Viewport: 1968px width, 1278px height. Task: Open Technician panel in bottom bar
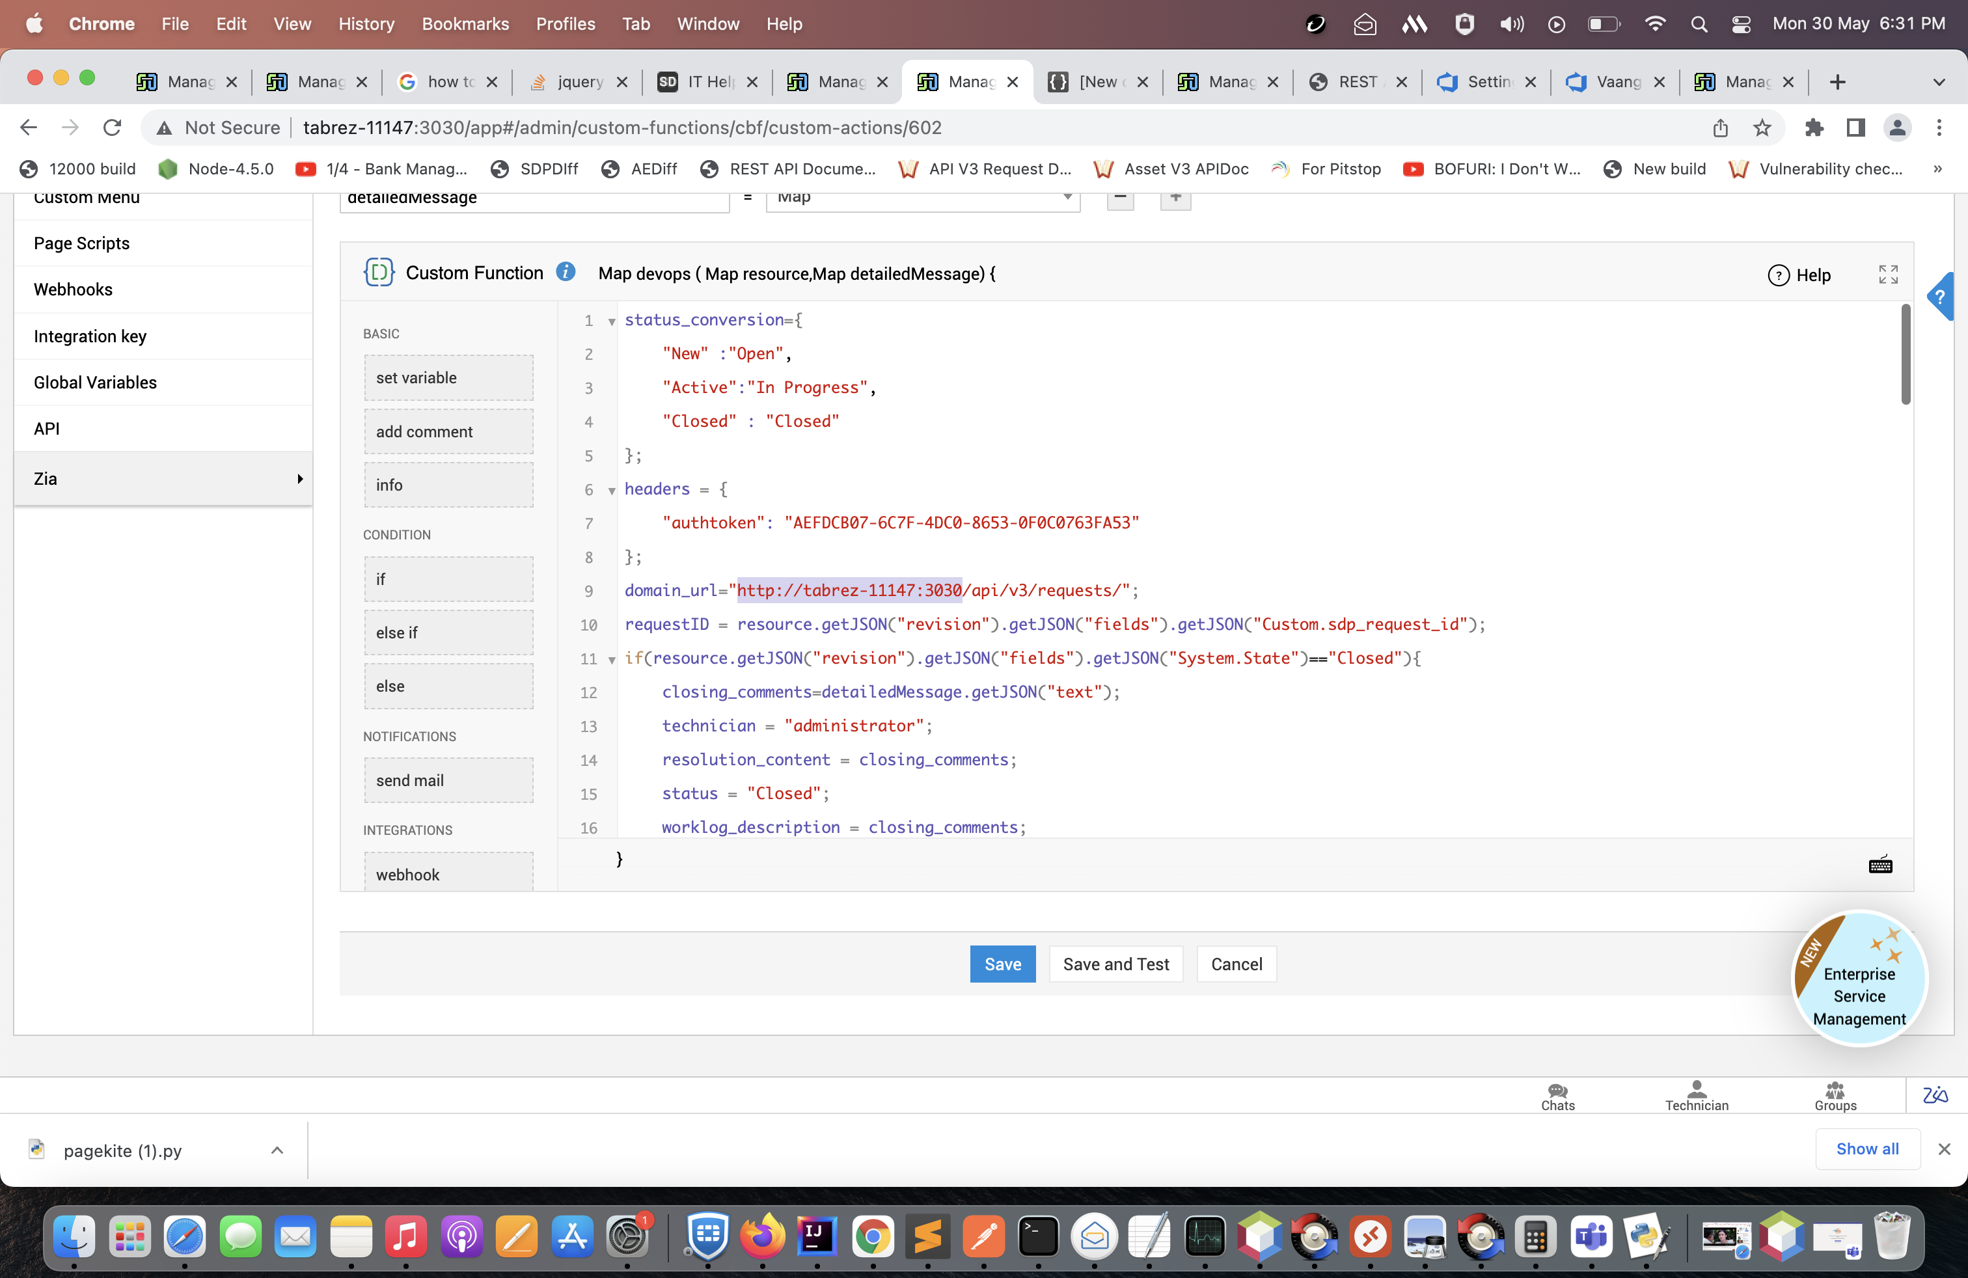pyautogui.click(x=1696, y=1097)
